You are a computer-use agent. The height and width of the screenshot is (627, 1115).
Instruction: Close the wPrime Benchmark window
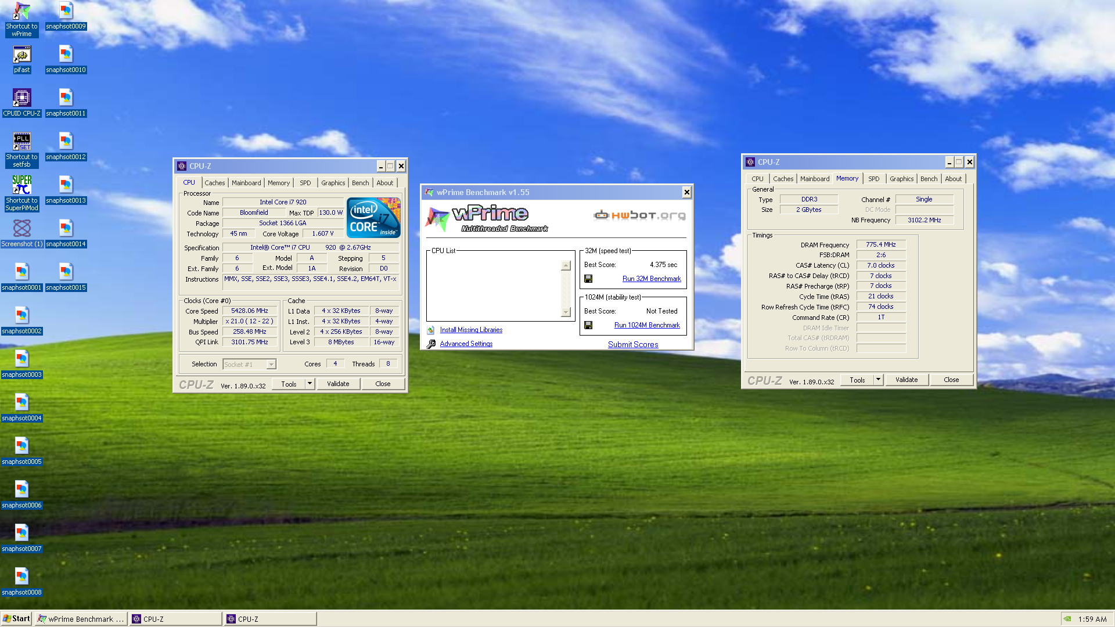[x=686, y=192]
